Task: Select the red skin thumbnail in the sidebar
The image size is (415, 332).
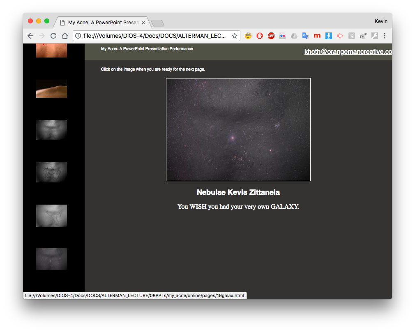Action: click(51, 51)
